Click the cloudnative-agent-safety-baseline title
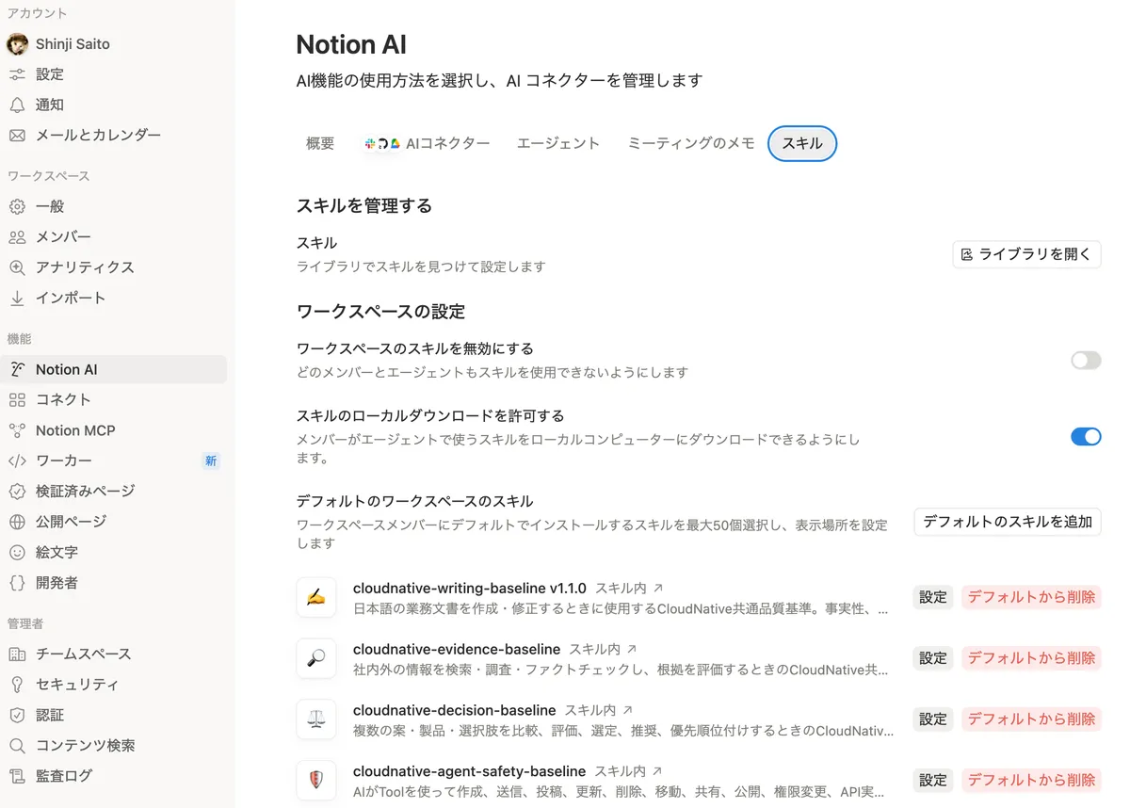1130x808 pixels. [x=470, y=771]
